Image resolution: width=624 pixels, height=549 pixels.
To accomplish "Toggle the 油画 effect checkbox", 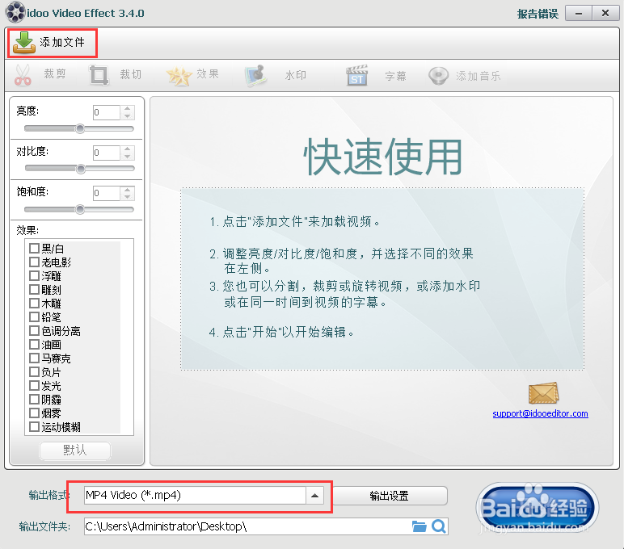I will (34, 344).
